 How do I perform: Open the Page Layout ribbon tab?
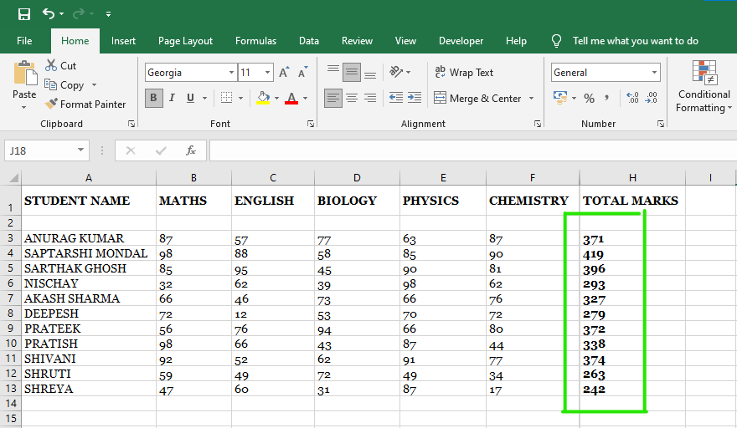pos(185,41)
